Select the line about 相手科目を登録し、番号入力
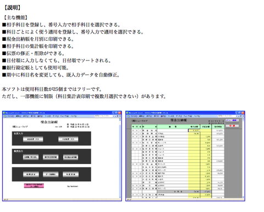Image resolution: width=264 pixels, height=212 pixels. point(61,25)
